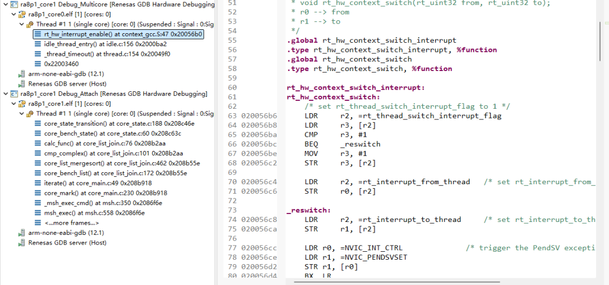The height and width of the screenshot is (285, 609).
Task: Collapse ra8p1_core1 Debug_Multicore launch node
Action: [x=5, y=5]
